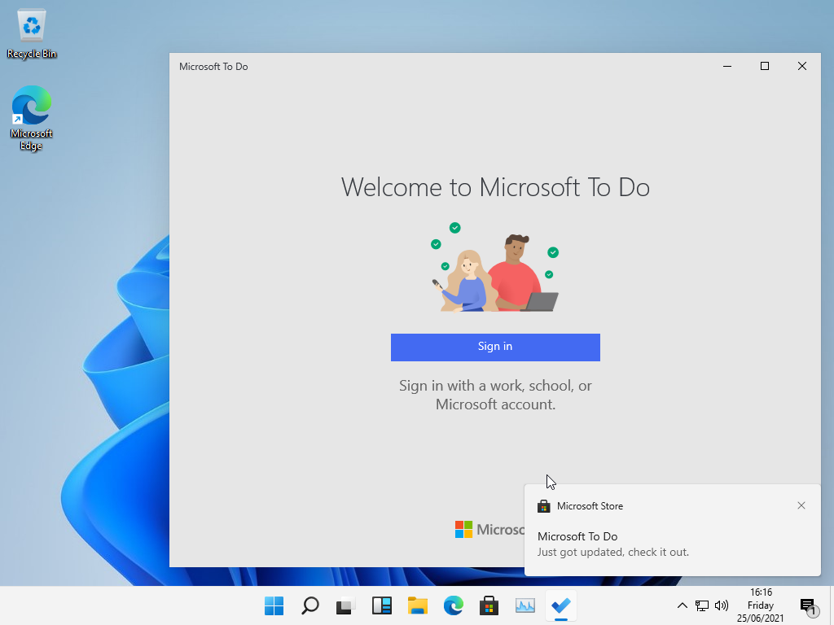
Task: Click the blue Sign in button
Action: point(495,347)
